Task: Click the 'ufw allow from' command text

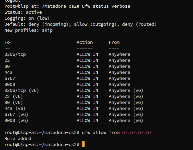Action: coord(101,133)
